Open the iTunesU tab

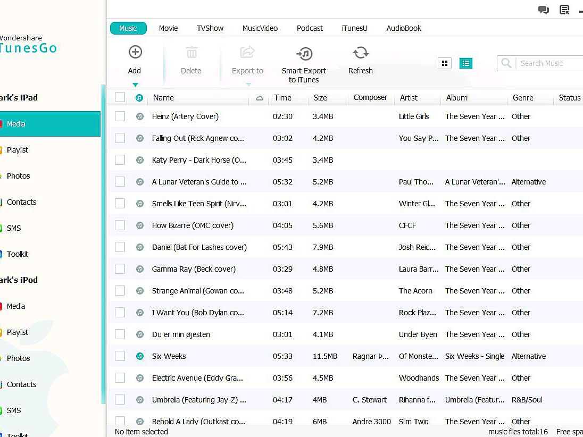(354, 28)
